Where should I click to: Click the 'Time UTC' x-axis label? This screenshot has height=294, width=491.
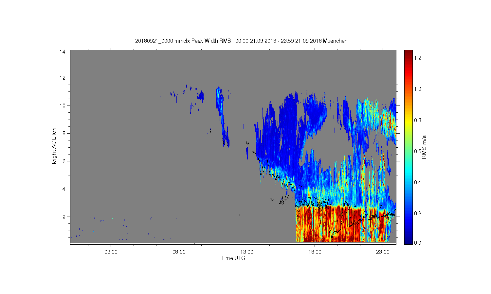(233, 258)
